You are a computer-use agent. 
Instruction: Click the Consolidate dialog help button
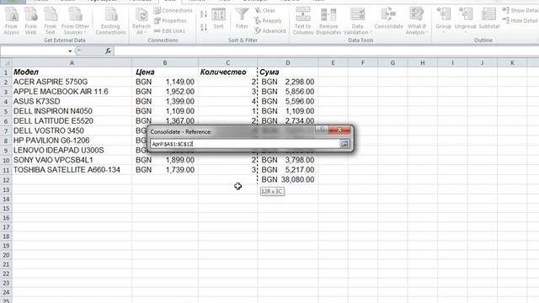322,130
